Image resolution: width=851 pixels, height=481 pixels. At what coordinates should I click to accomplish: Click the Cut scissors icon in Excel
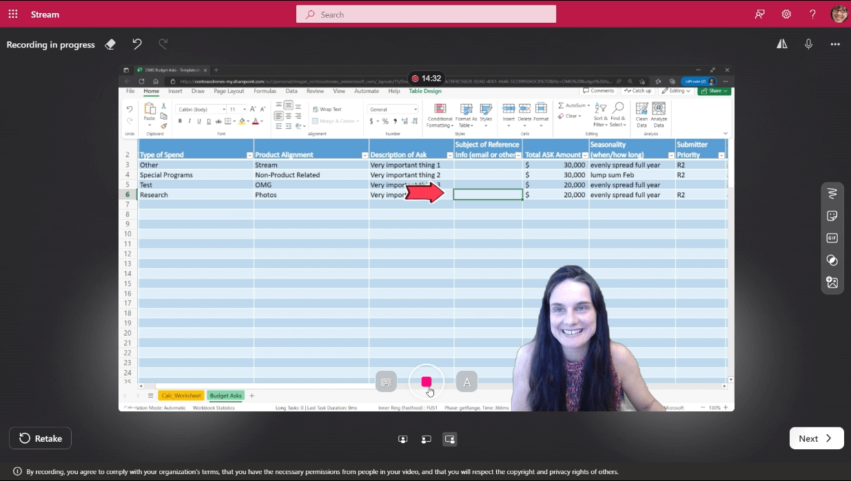click(163, 106)
